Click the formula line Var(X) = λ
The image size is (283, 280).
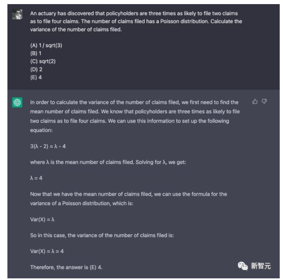click(x=42, y=219)
